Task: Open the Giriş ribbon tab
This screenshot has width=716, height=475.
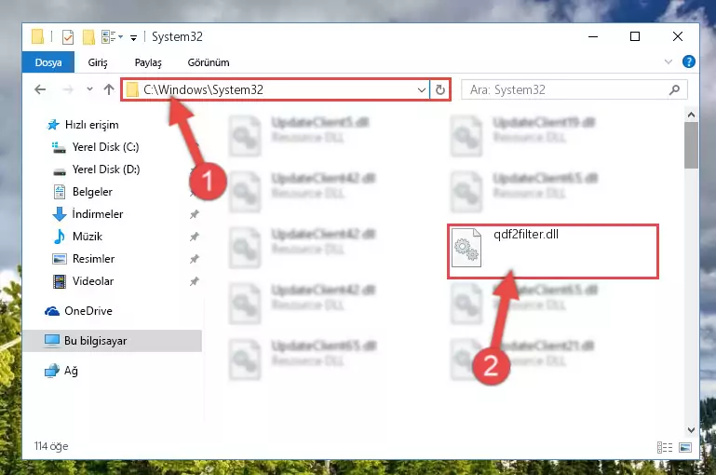Action: [98, 62]
